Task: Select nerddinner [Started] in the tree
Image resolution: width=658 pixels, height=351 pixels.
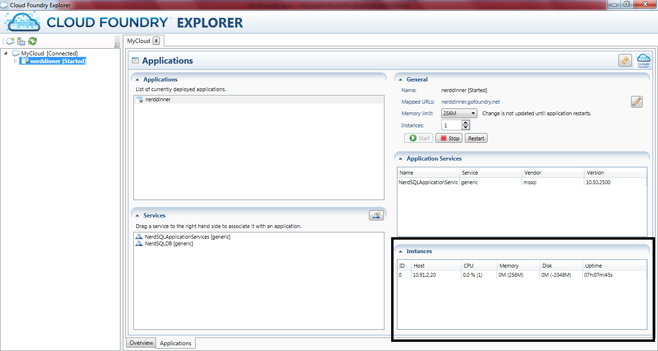Action: 58,61
